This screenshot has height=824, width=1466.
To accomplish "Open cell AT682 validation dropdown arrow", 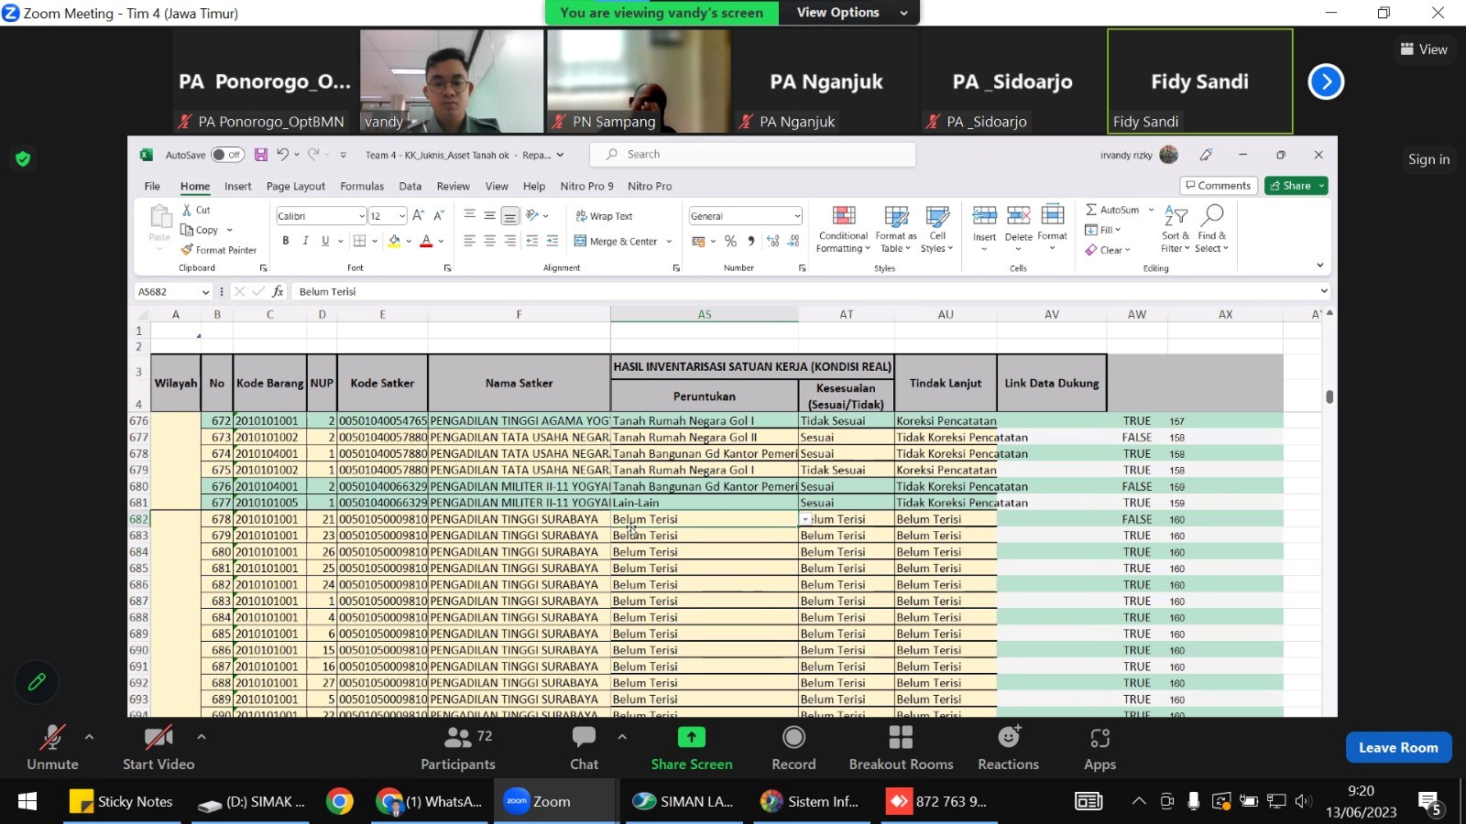I will 805,519.
